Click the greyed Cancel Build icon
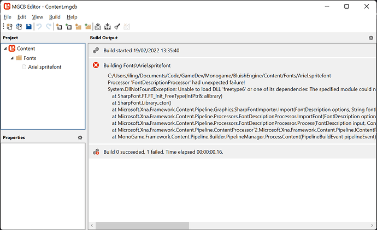Viewport: 377px width, 230px height. 127,27
